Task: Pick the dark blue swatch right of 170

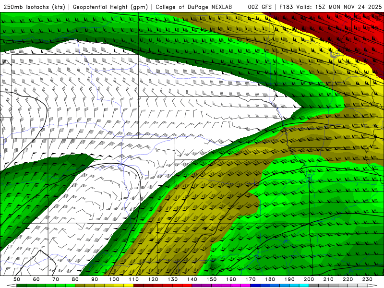Action: (255, 285)
